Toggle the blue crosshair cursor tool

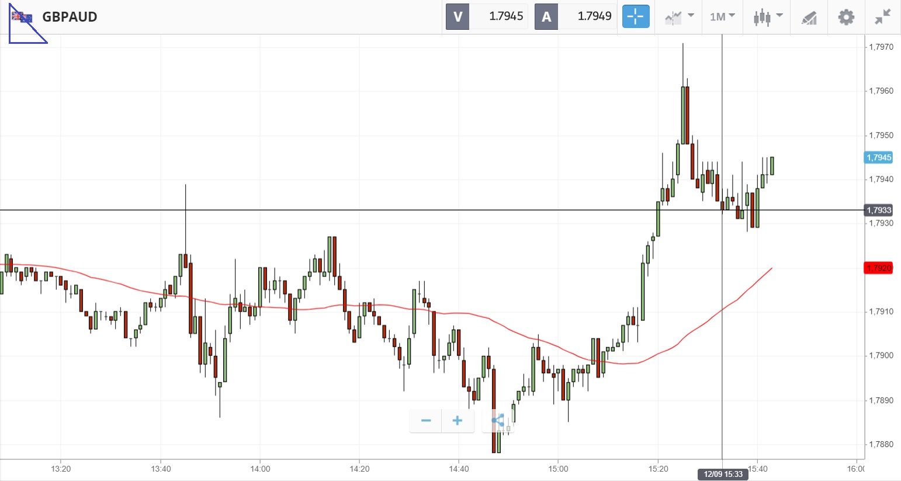coord(636,16)
